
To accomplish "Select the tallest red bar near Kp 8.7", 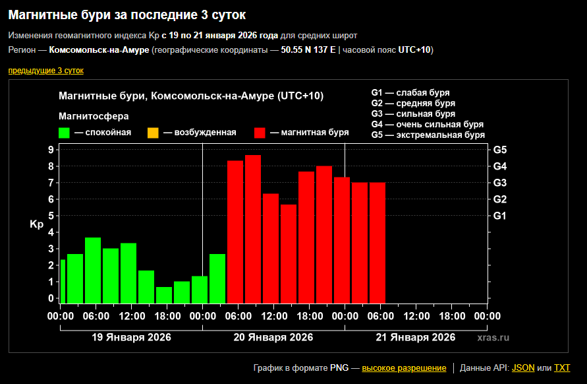I will [253, 228].
